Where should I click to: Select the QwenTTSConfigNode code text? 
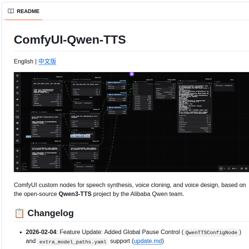click(211, 233)
